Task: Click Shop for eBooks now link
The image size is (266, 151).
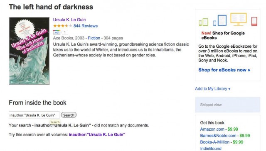Action: 224,70
